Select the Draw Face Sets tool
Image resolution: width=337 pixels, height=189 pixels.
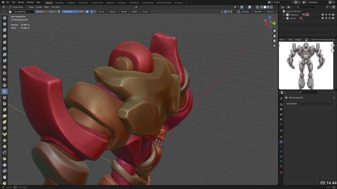pyautogui.click(x=5, y=183)
